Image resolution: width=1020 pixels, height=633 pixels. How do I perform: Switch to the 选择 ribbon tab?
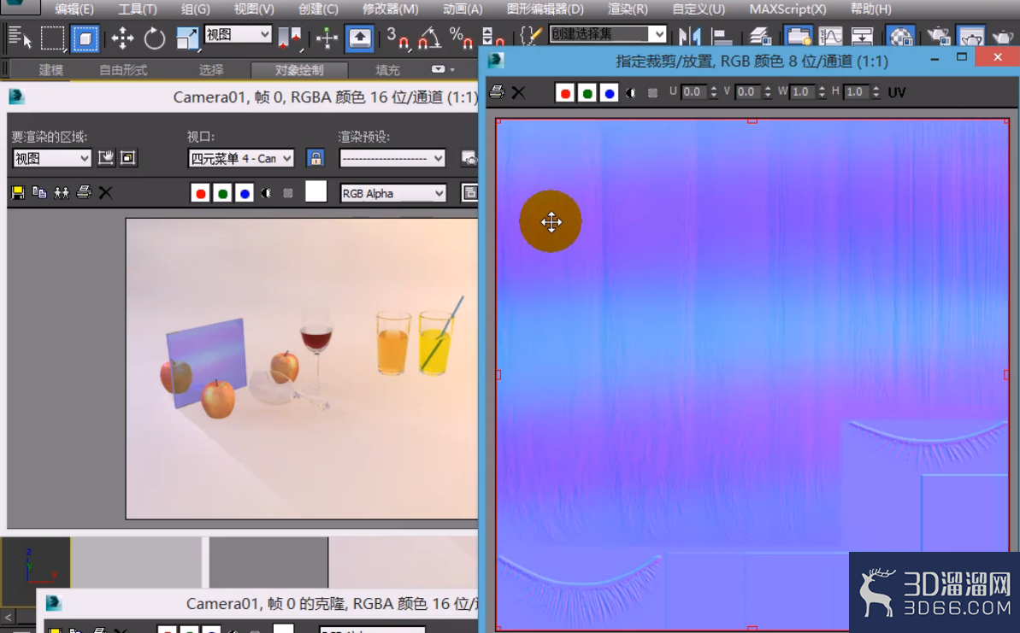211,69
